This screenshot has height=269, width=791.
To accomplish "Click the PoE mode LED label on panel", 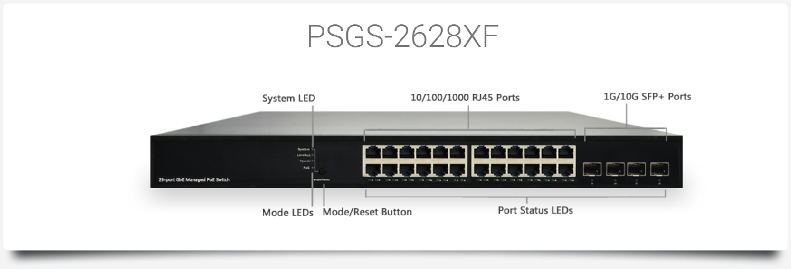I will pyautogui.click(x=306, y=167).
